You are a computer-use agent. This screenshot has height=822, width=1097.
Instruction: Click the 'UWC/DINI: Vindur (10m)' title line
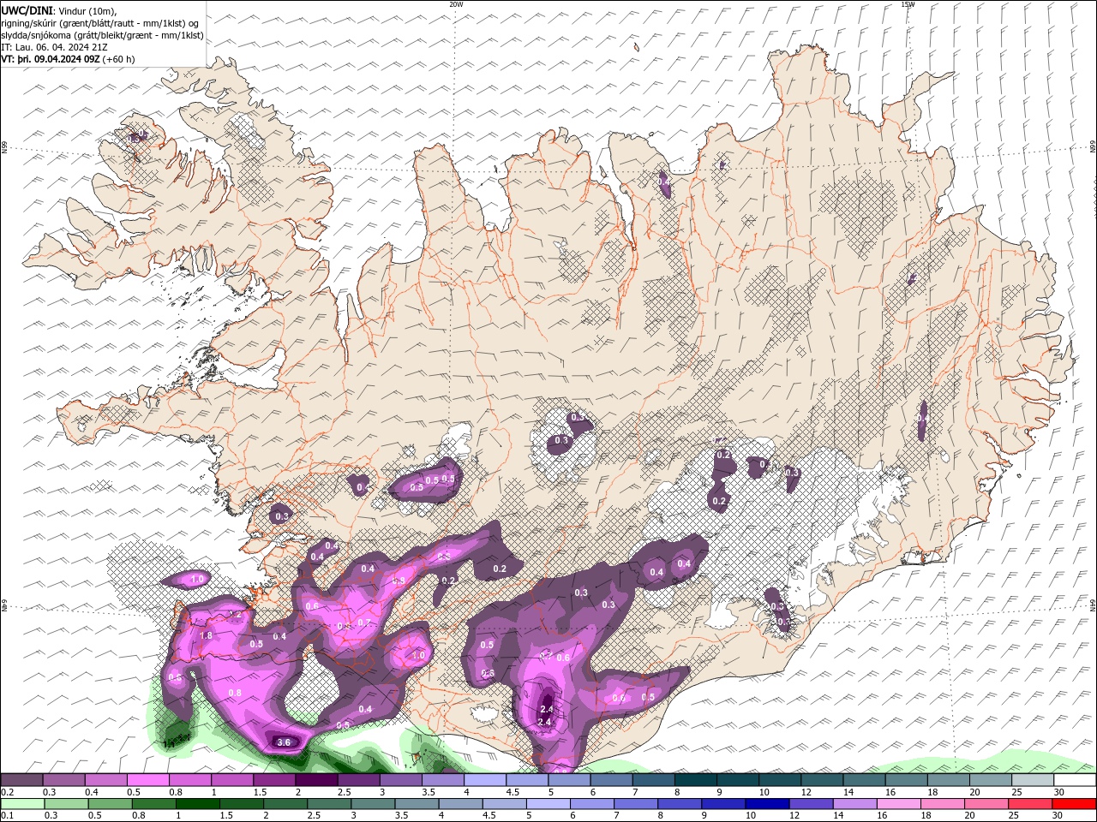(x=58, y=10)
